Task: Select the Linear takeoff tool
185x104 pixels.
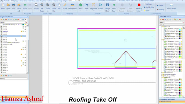Action: tap(86, 5)
